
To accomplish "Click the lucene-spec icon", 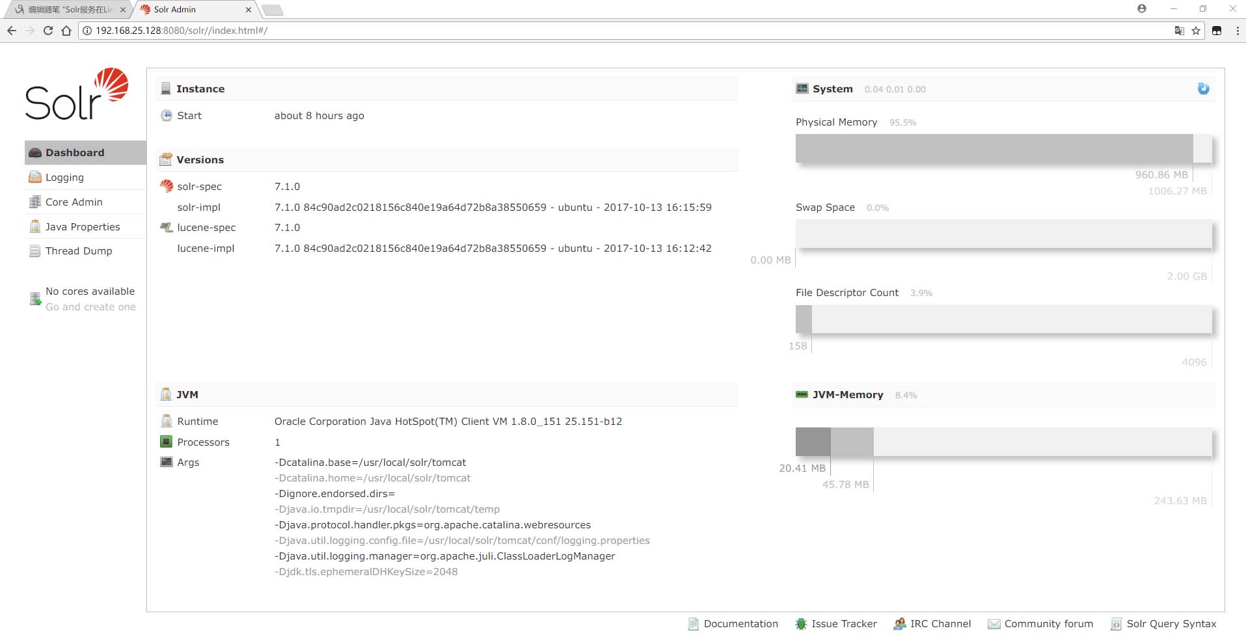I will pyautogui.click(x=167, y=227).
